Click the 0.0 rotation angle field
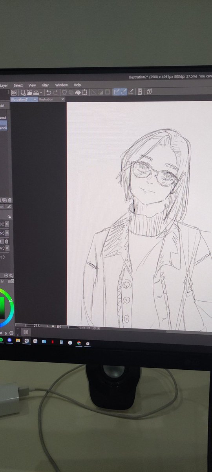The width and height of the screenshot is (212, 472). coord(59,326)
